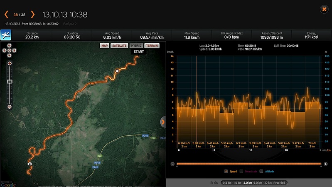Screen dimensions: 332x187
Task: Switch map to TERRAIN view
Action: pyautogui.click(x=152, y=46)
